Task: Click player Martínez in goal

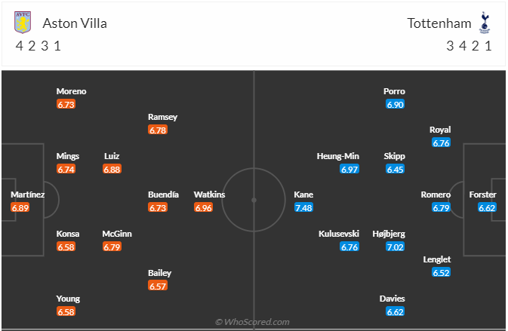Action: [x=27, y=195]
